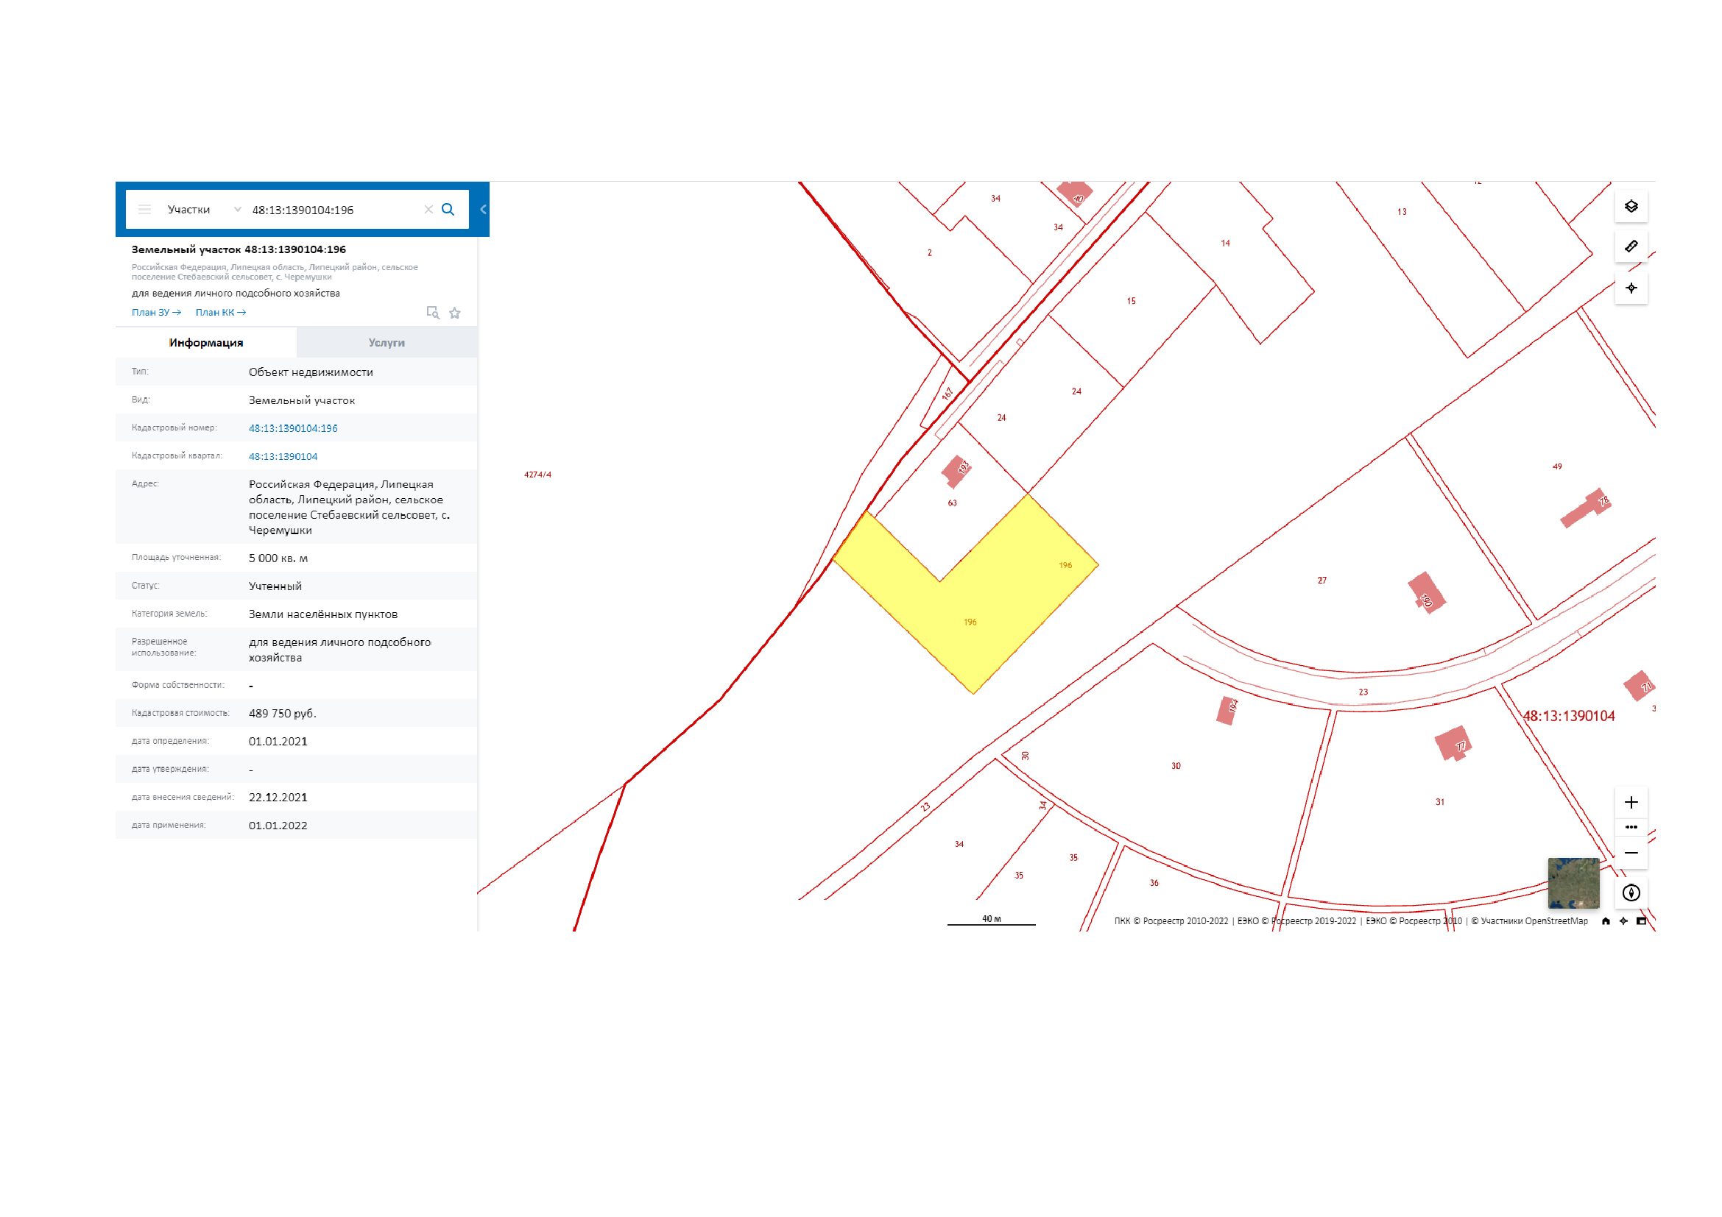Screen dimensions: 1722x1217
Task: Click the small crosshair icon in footer
Action: [x=1623, y=922]
